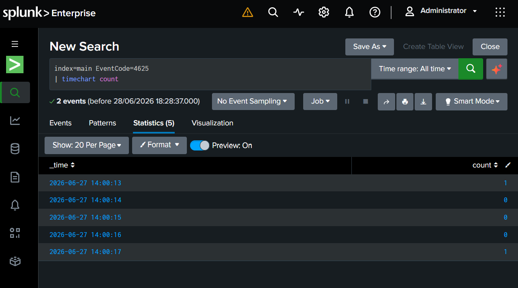Open the cube package icon in sidebar
This screenshot has width=518, height=288.
(15, 261)
